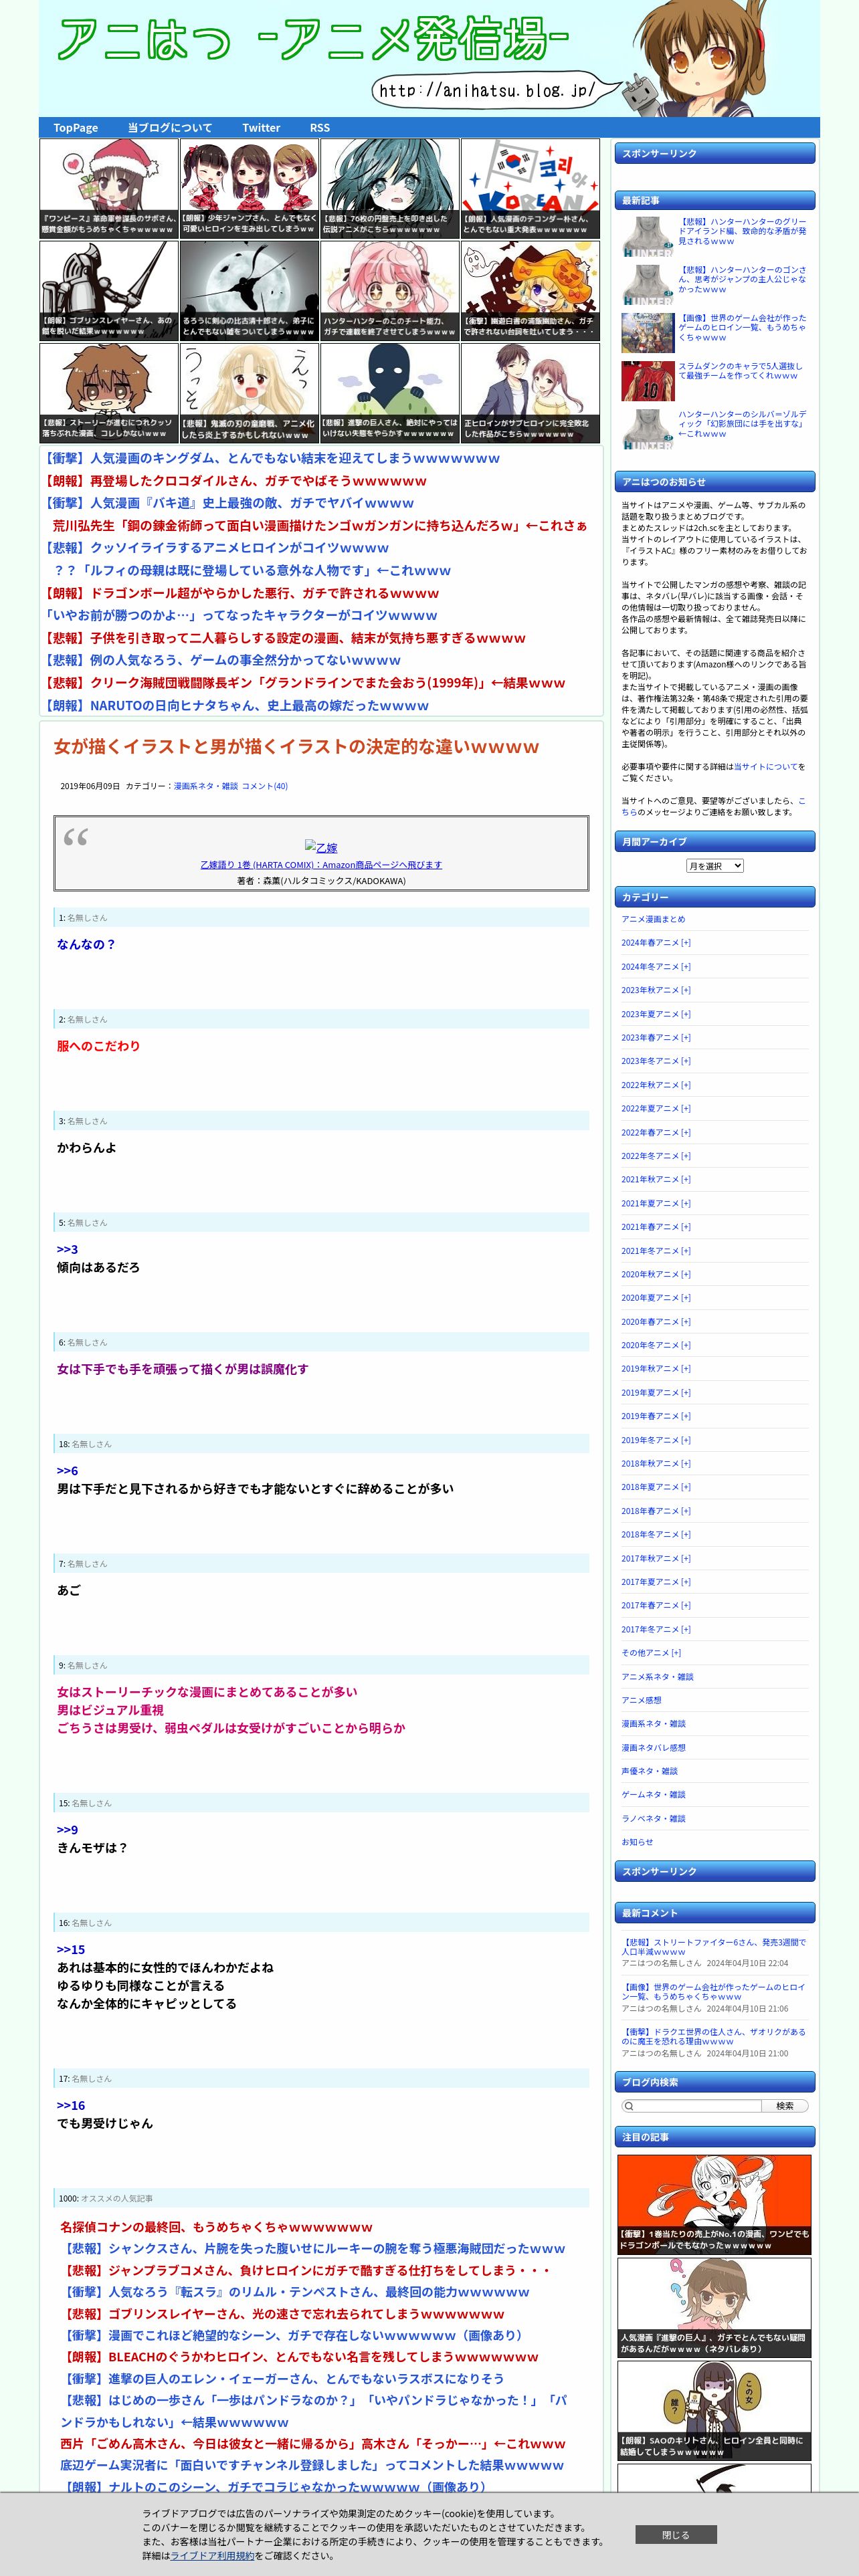Open the ドラクエ世界の住人さん recent comment link

coord(713,2036)
